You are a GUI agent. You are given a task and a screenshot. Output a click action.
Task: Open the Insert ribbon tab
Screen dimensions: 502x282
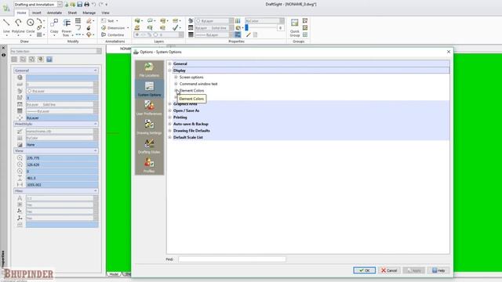(x=37, y=13)
